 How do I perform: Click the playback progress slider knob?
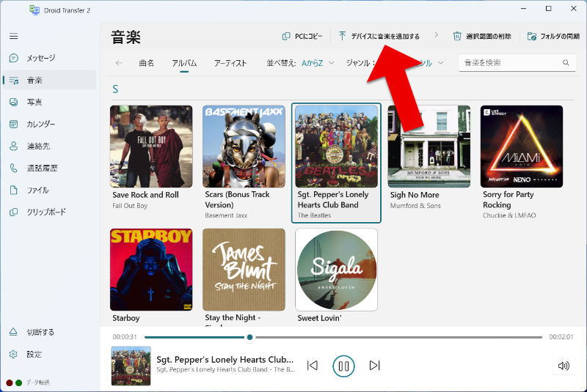coord(249,337)
